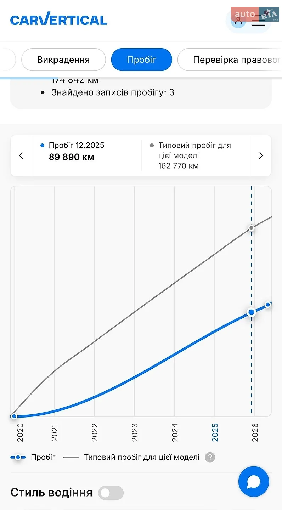282x510 pixels.
Task: Click the question mark help icon
Action: pyautogui.click(x=210, y=457)
